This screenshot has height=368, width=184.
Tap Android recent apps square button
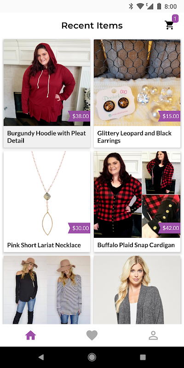[143, 357]
